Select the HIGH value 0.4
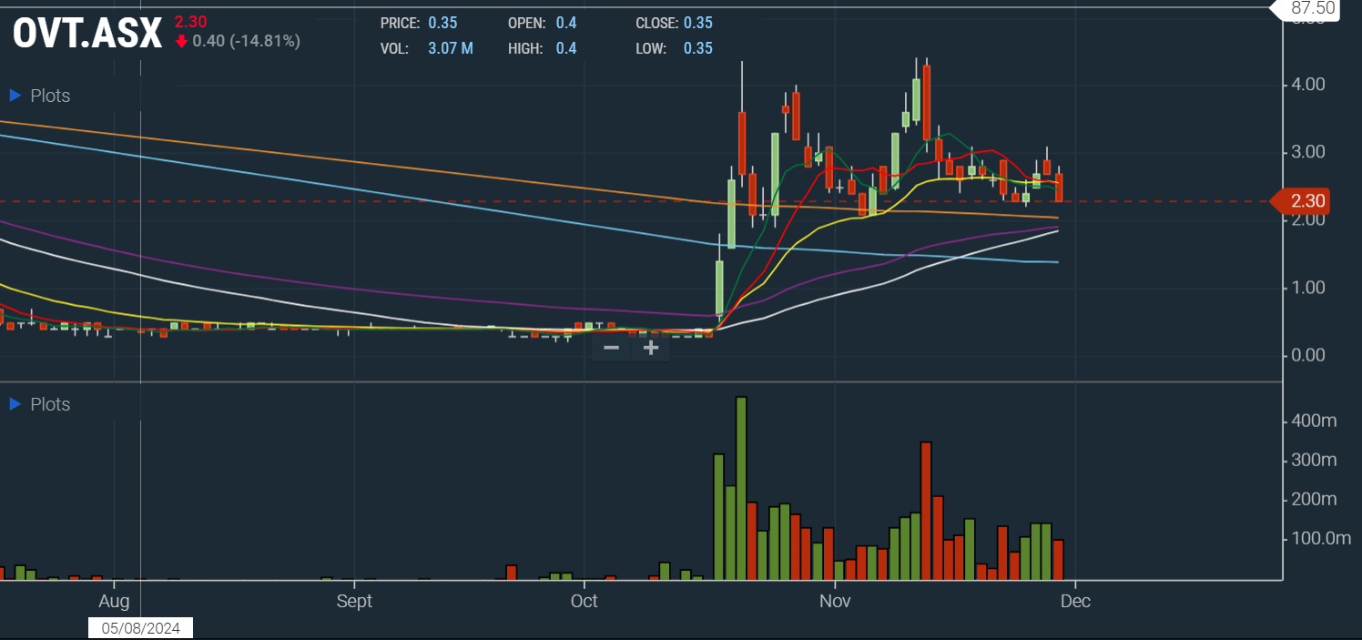 (x=566, y=48)
